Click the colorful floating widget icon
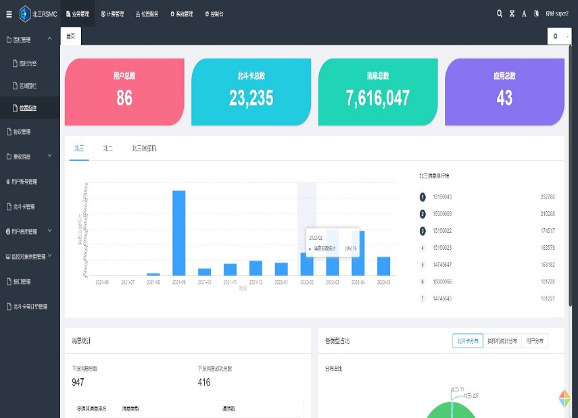This screenshot has width=578, height=418. (x=564, y=398)
